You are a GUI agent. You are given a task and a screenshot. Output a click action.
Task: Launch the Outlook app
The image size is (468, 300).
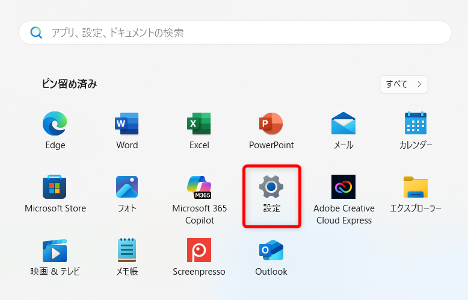(271, 257)
